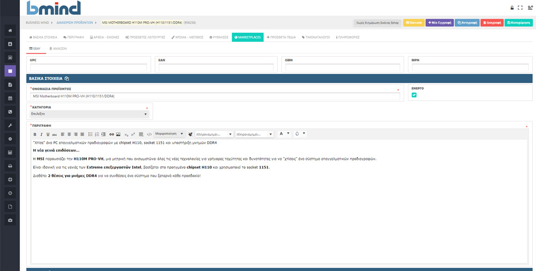
Task: Click the calendar icon in left sidebar
Action: click(x=10, y=98)
